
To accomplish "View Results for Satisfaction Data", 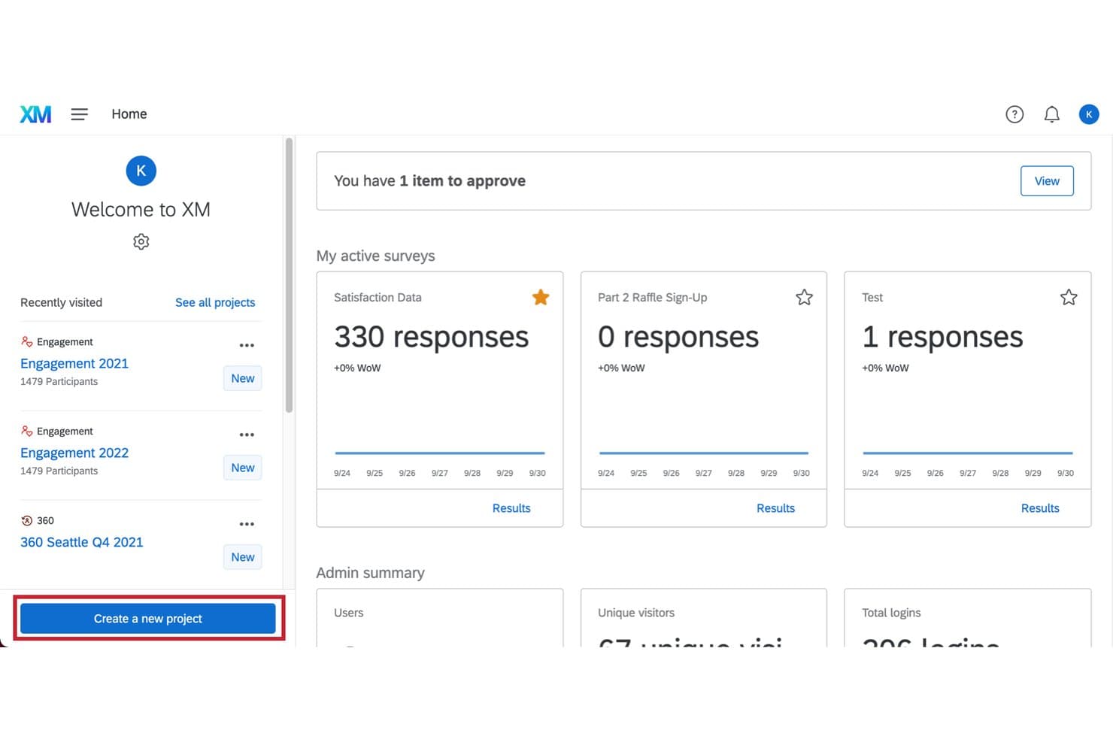I will (511, 508).
